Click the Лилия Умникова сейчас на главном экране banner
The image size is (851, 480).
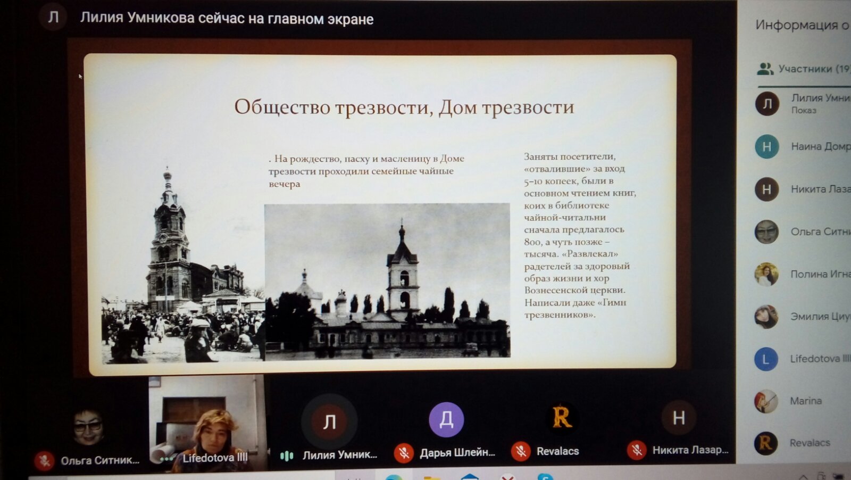[x=227, y=19]
